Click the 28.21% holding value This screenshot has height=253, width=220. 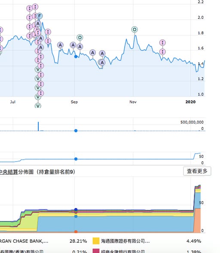pos(78,241)
